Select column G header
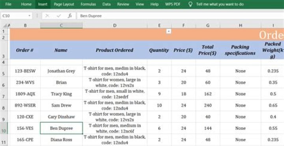 click(208, 26)
